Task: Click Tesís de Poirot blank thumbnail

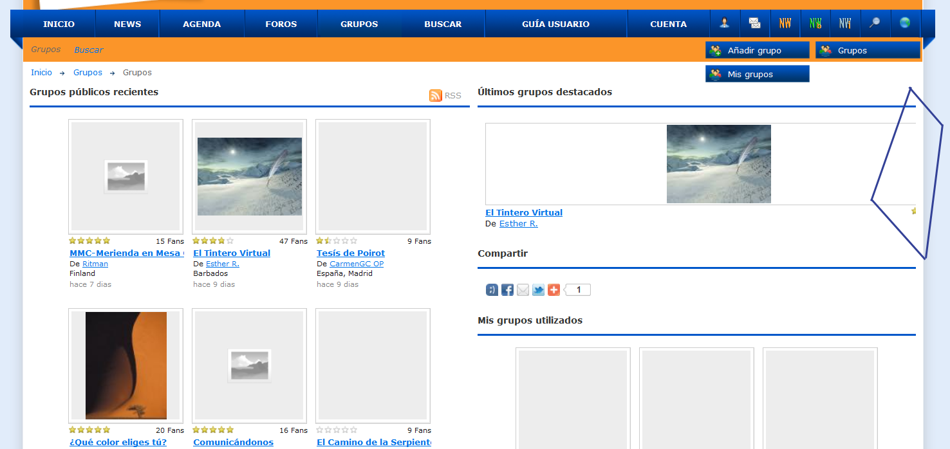Action: point(373,176)
